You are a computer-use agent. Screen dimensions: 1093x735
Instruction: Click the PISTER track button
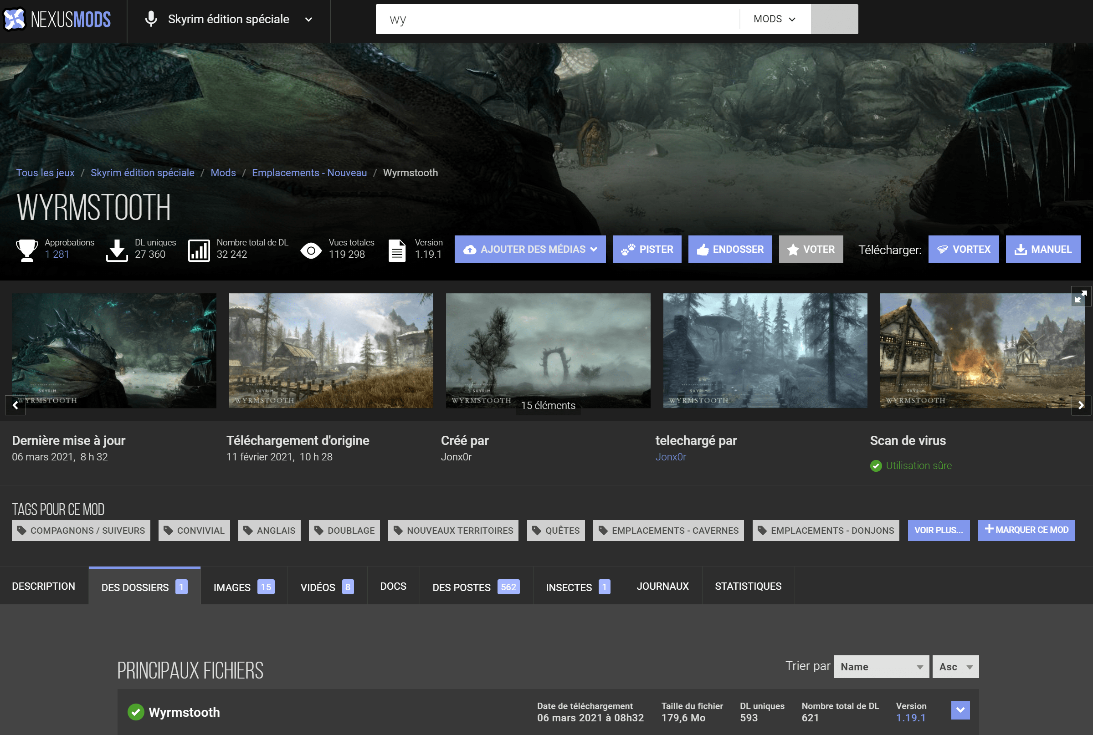coord(647,250)
